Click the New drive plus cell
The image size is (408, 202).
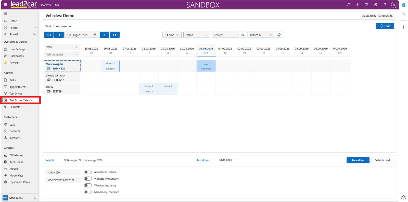pyautogui.click(x=206, y=66)
